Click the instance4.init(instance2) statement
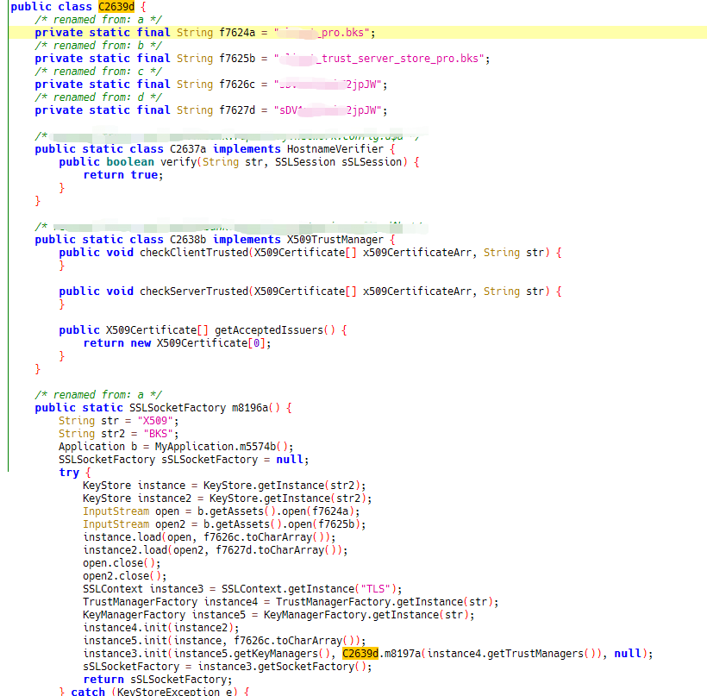Viewport: 707px width, 696px height. pos(161,628)
